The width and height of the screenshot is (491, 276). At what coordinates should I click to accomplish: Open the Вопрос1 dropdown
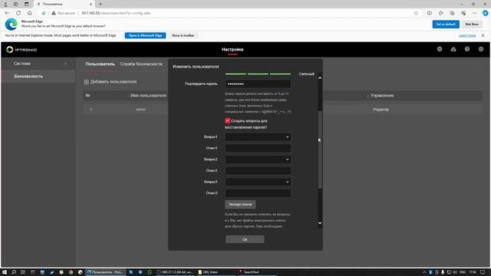258,136
